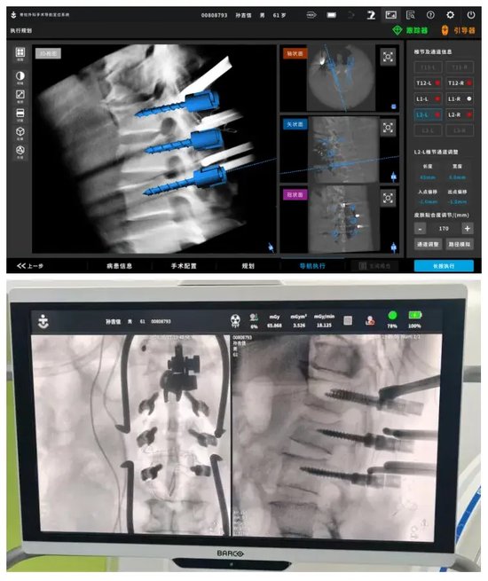
Task: Select the T12-L screw channel
Action: [x=428, y=83]
